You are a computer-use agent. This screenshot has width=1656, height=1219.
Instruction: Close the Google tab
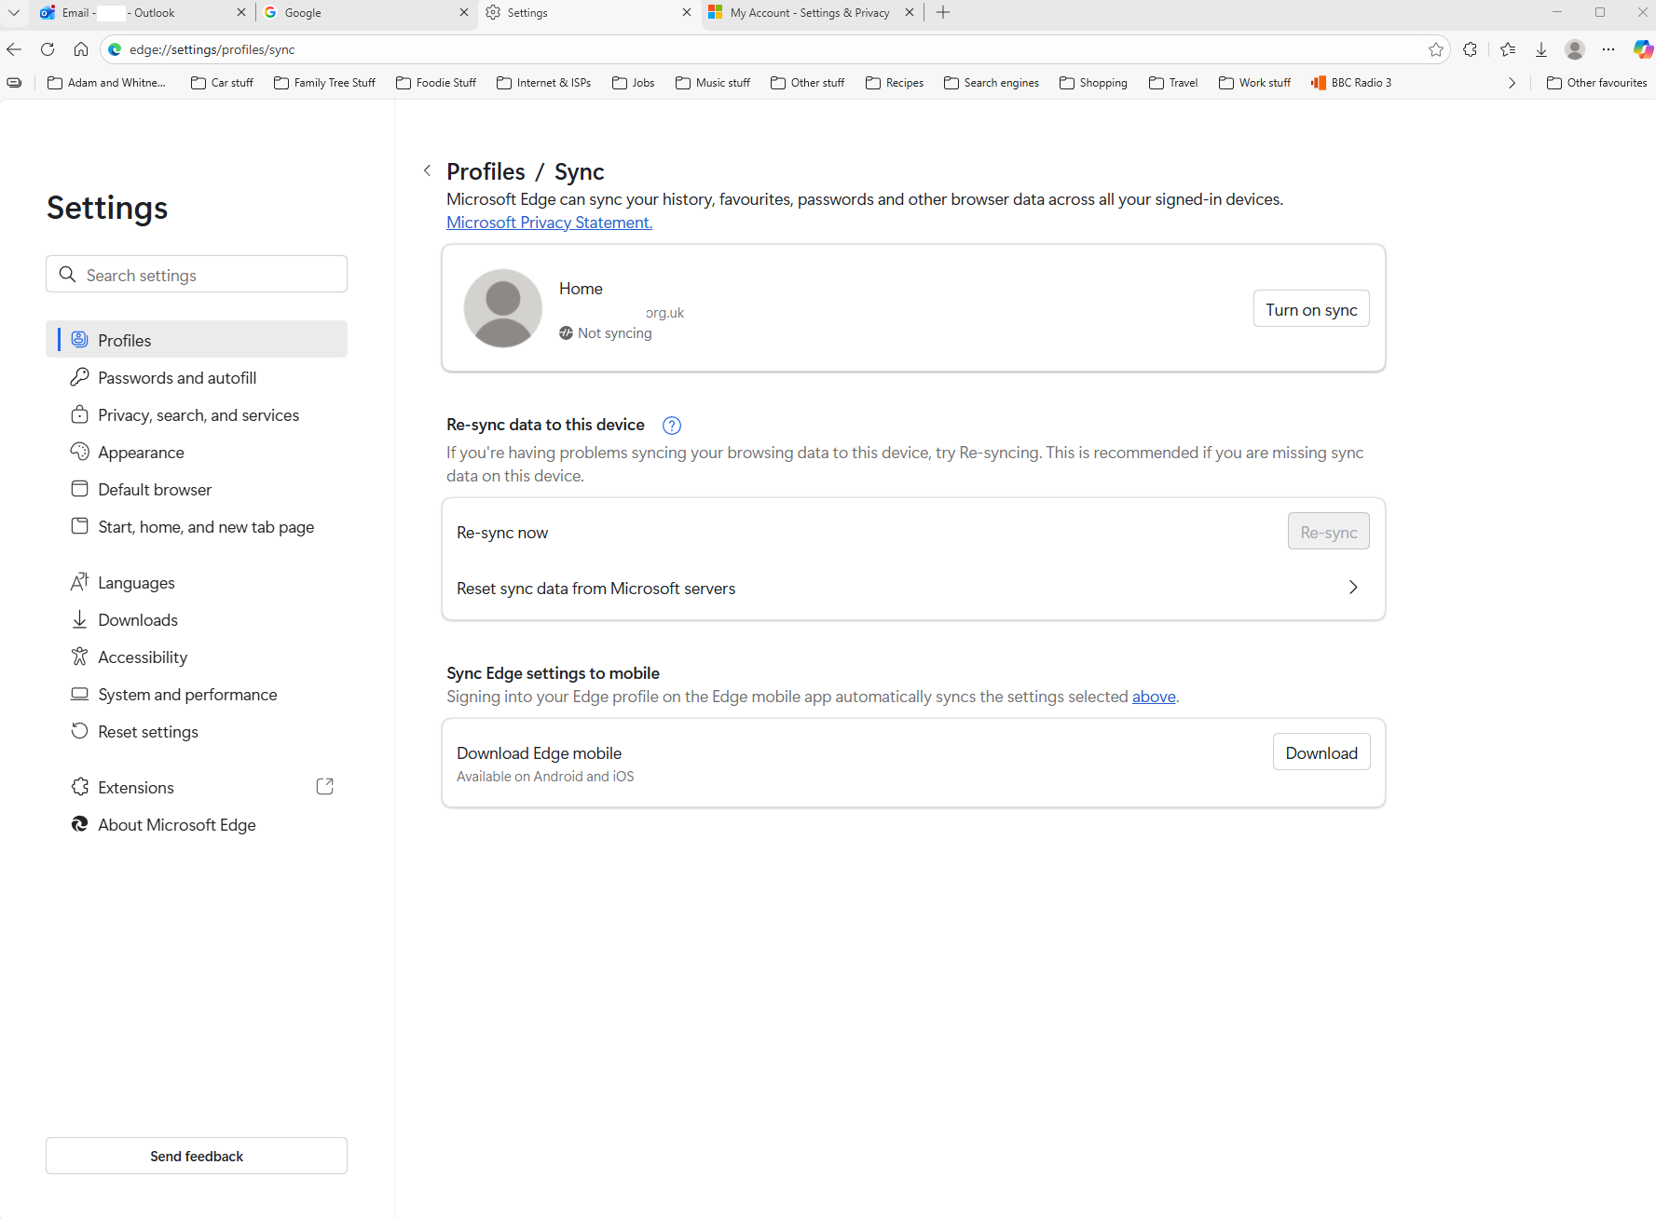click(x=464, y=12)
